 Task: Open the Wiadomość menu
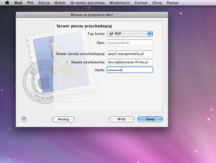click(120, 3)
